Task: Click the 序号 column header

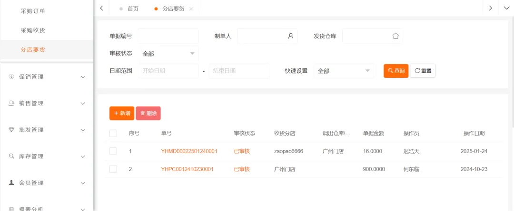Action: pyautogui.click(x=134, y=133)
